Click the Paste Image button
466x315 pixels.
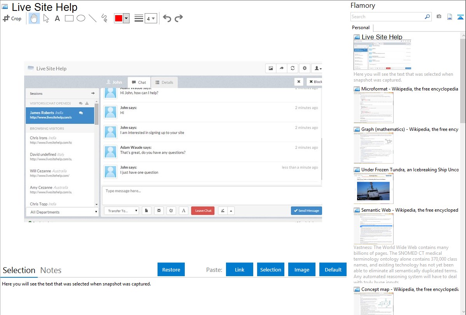click(301, 270)
